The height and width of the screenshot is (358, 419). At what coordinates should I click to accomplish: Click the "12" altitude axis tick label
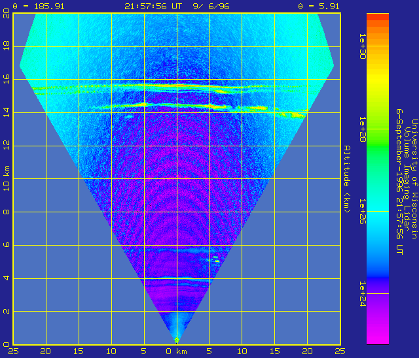(7, 145)
